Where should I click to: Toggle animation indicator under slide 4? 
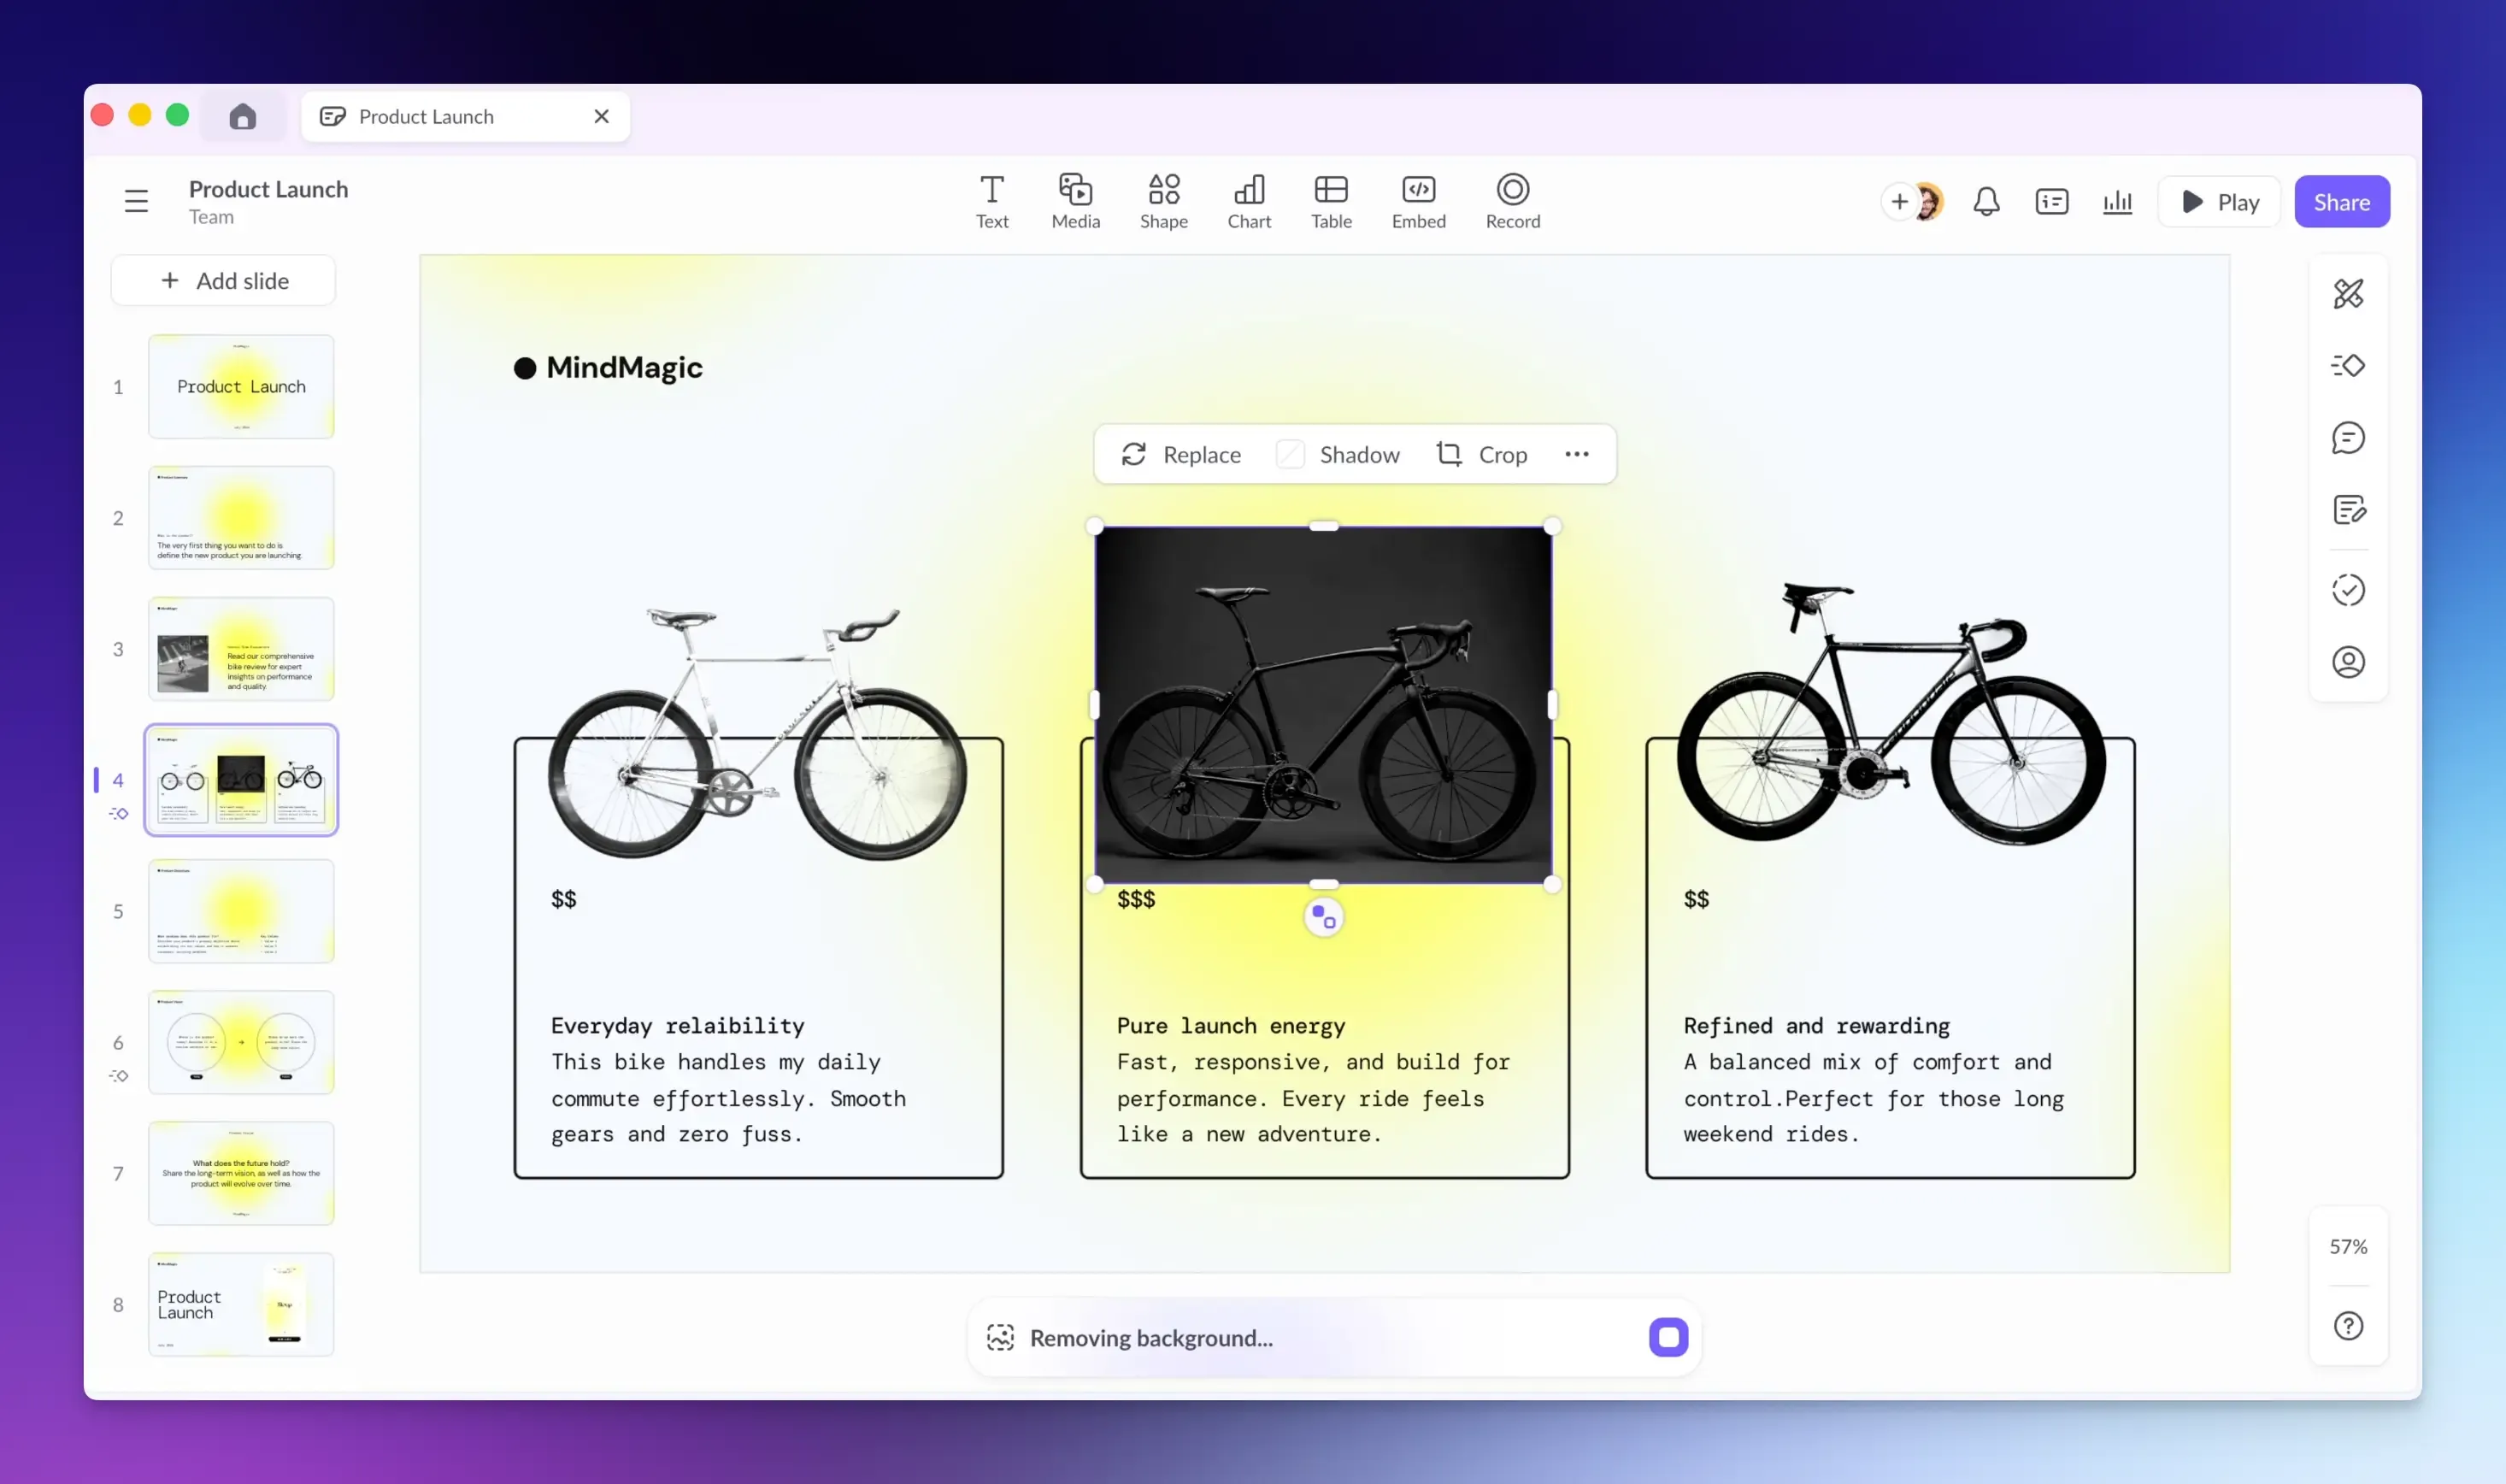pos(119,813)
